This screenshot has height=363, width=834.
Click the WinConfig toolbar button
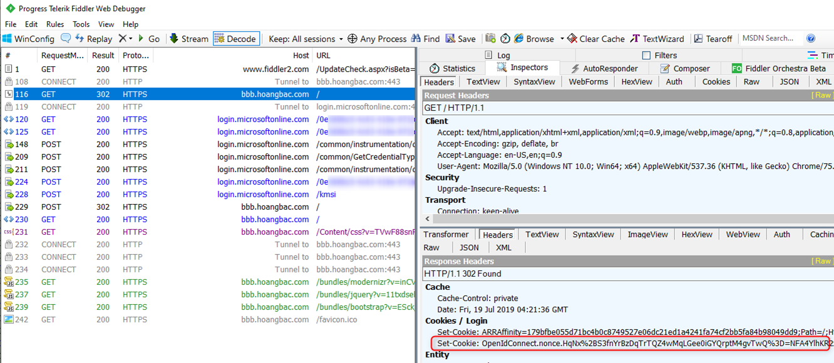tap(28, 39)
